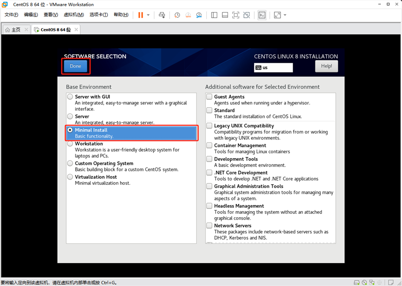The width and height of the screenshot is (402, 286).
Task: Switch to the 主页 home tab
Action: click(x=16, y=29)
